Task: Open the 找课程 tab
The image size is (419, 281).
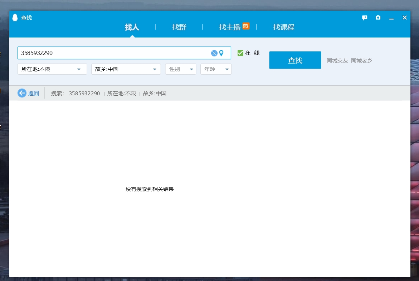Action: pyautogui.click(x=284, y=27)
